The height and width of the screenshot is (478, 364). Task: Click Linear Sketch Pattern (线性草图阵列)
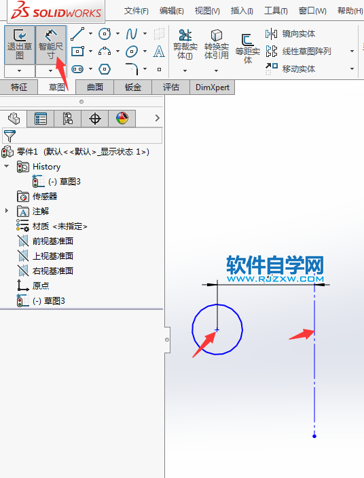(298, 52)
